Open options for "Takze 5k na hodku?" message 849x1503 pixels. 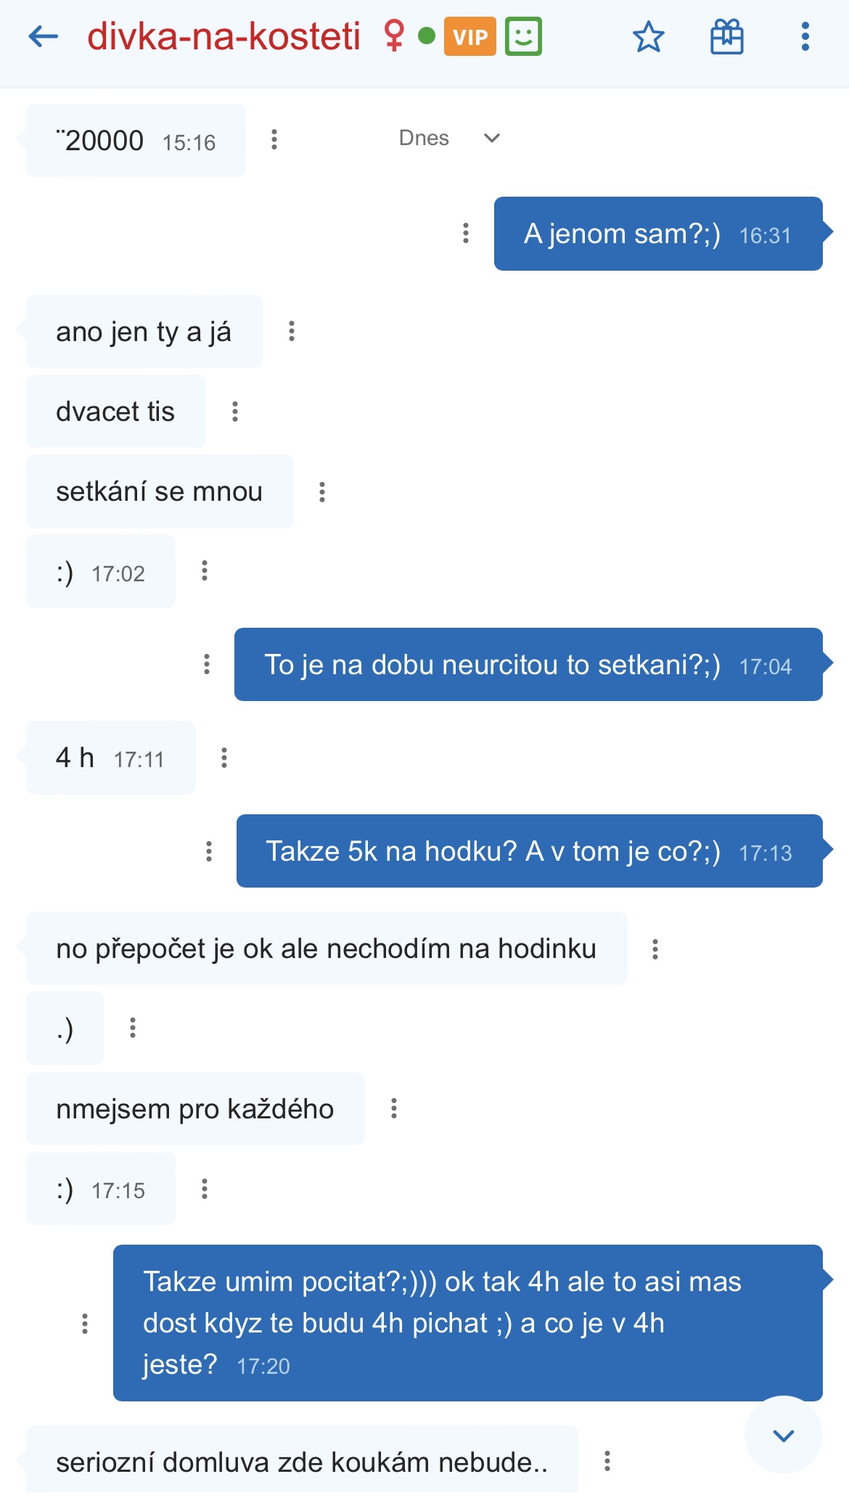pos(209,851)
